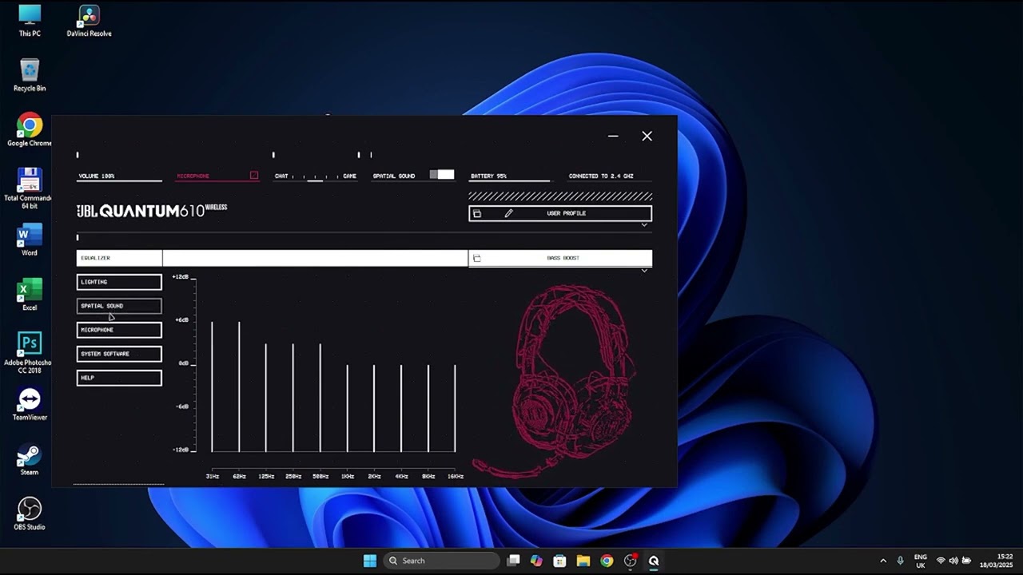Screen dimensions: 1023x575
Task: Open Word desktop icon
Action: click(x=30, y=240)
